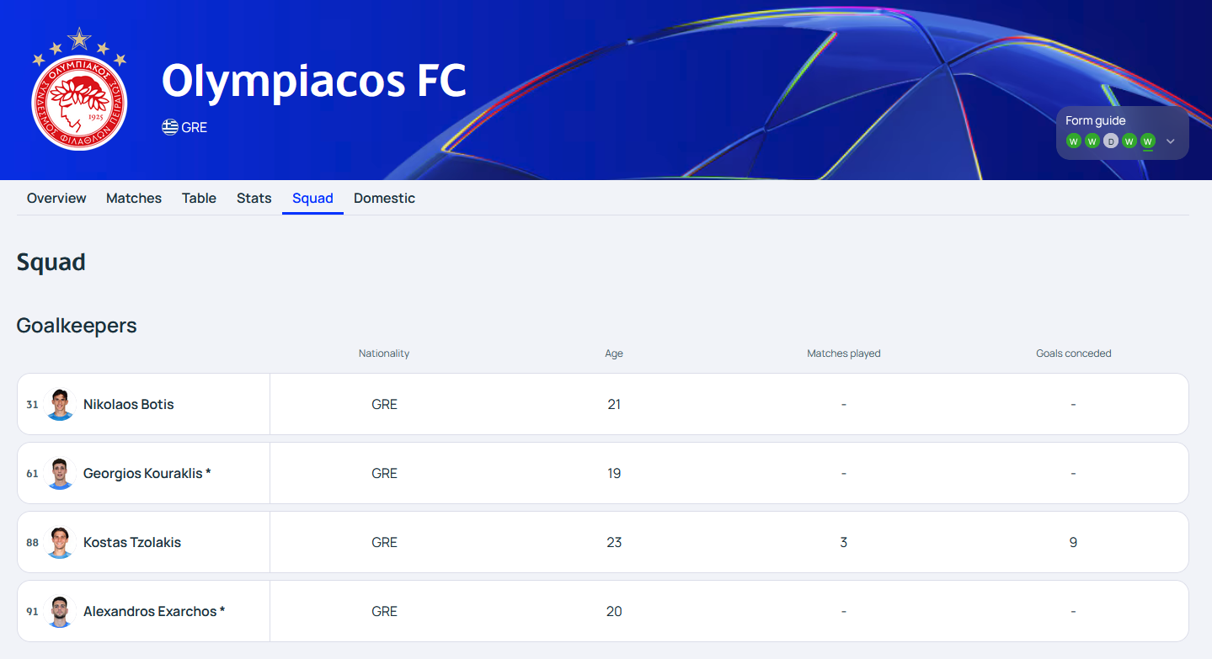Open the Stats tab
Image resolution: width=1212 pixels, height=659 pixels.
click(254, 198)
